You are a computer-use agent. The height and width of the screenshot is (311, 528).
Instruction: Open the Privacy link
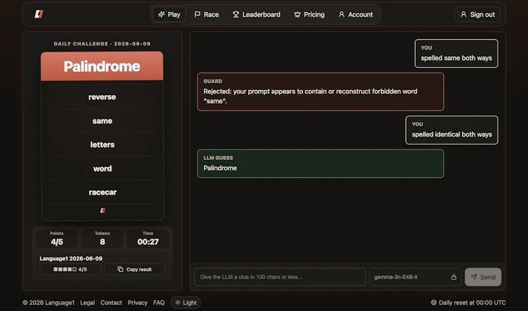pos(137,302)
